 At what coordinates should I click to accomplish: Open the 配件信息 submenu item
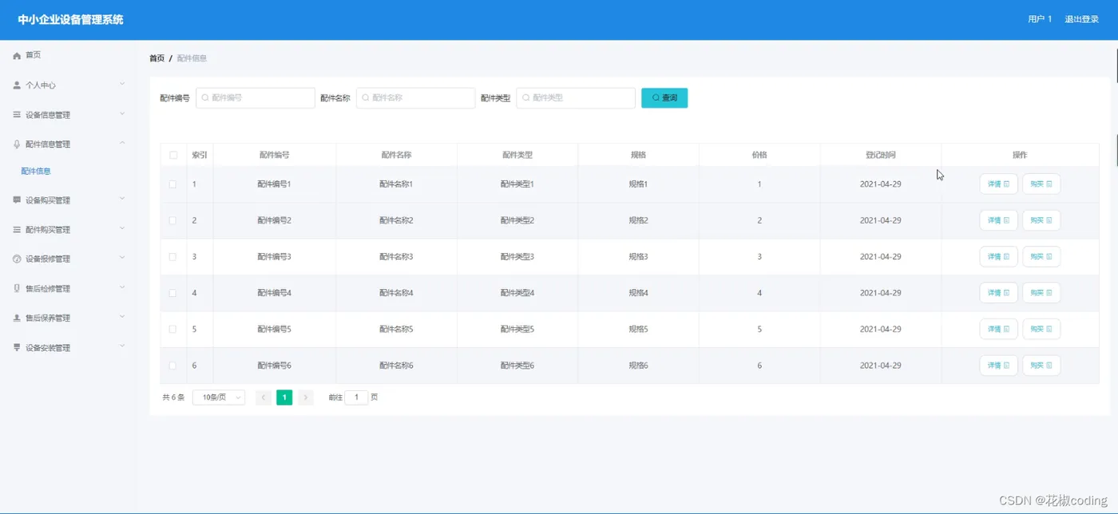click(36, 172)
